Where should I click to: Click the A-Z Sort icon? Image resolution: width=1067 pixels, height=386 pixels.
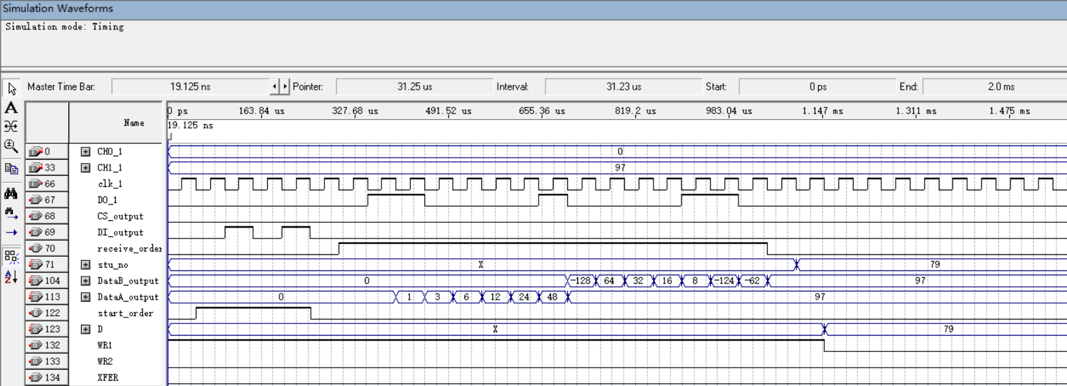point(11,277)
